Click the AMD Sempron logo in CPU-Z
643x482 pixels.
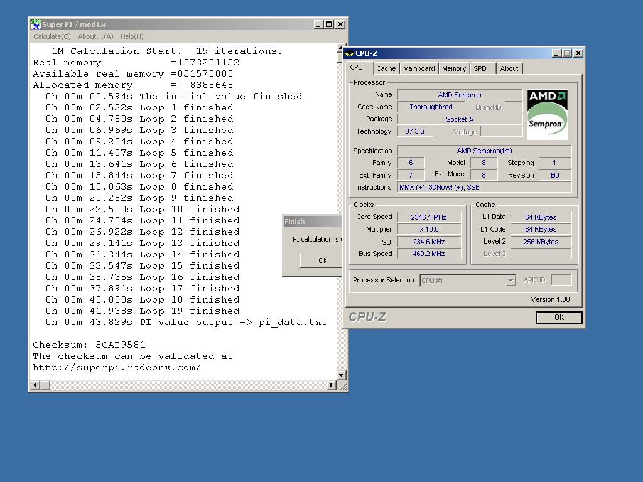547,115
